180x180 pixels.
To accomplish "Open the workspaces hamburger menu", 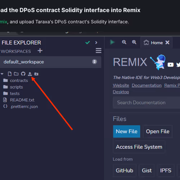I will (99, 50).
